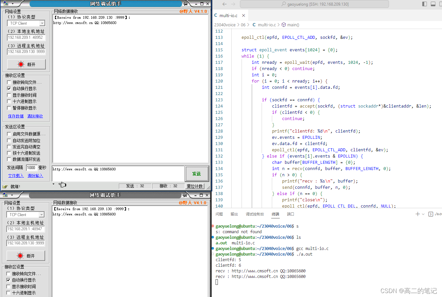Uncheck 自动换行显示 in the bottom window
Screen dimensions: 442x297
pos(9,280)
